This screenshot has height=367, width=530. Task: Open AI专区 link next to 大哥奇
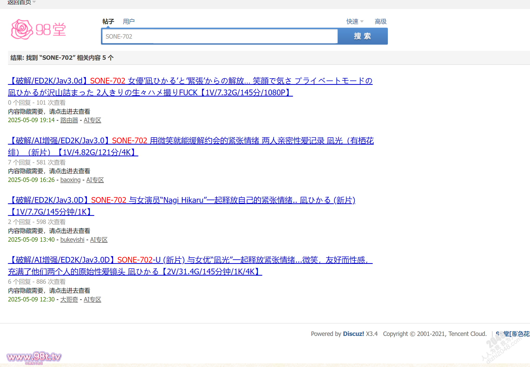click(x=92, y=299)
